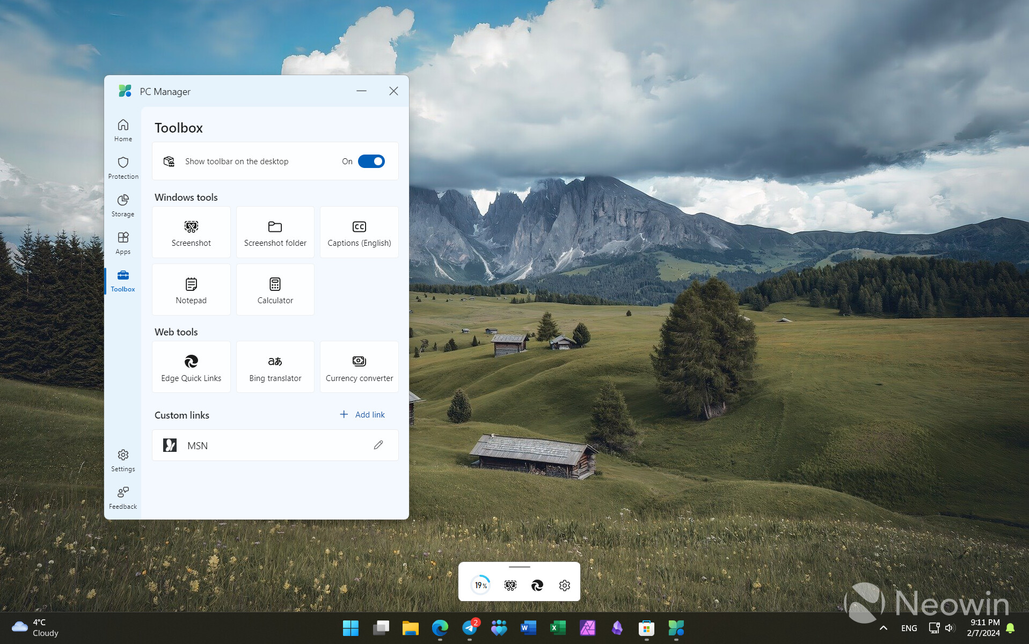Open the Screenshot folder tile
The image size is (1029, 644).
click(x=275, y=232)
